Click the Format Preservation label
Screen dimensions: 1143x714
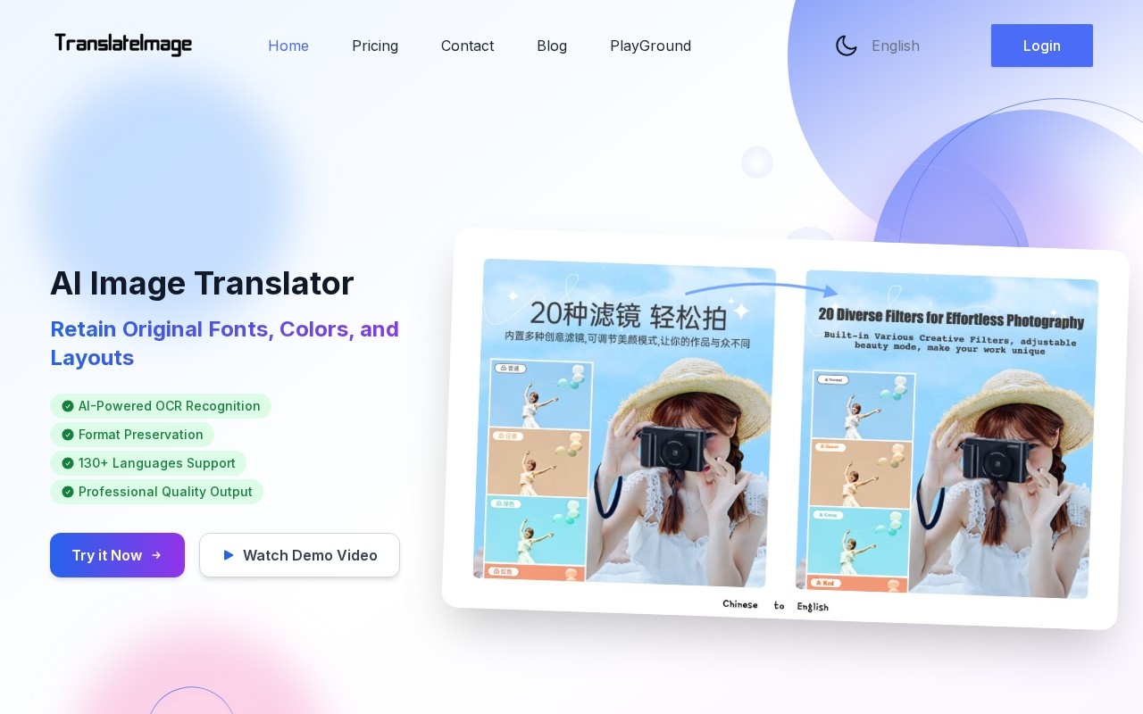[x=141, y=435]
